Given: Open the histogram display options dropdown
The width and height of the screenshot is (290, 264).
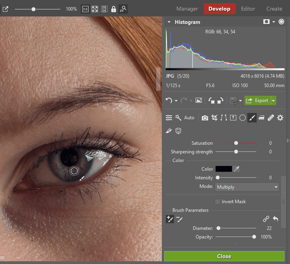Looking at the screenshot, I should click(274, 22).
